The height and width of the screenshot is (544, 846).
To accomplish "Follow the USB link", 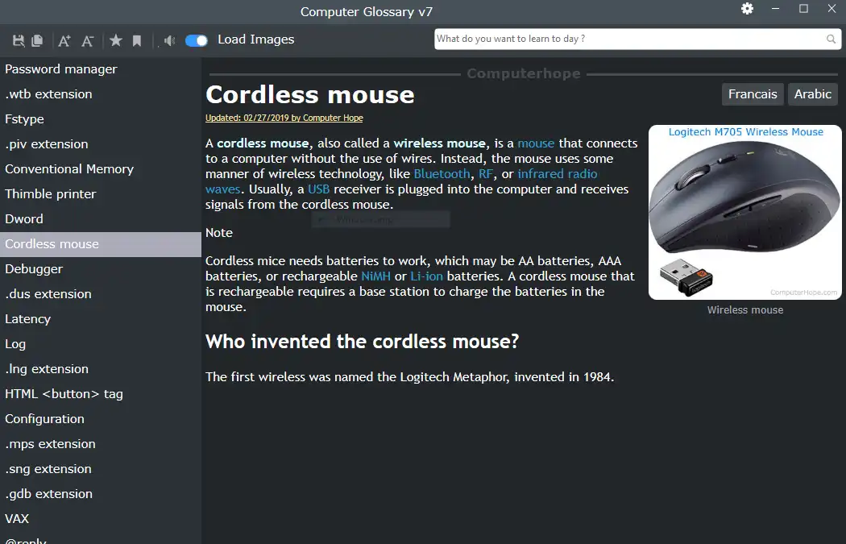I will (x=318, y=189).
